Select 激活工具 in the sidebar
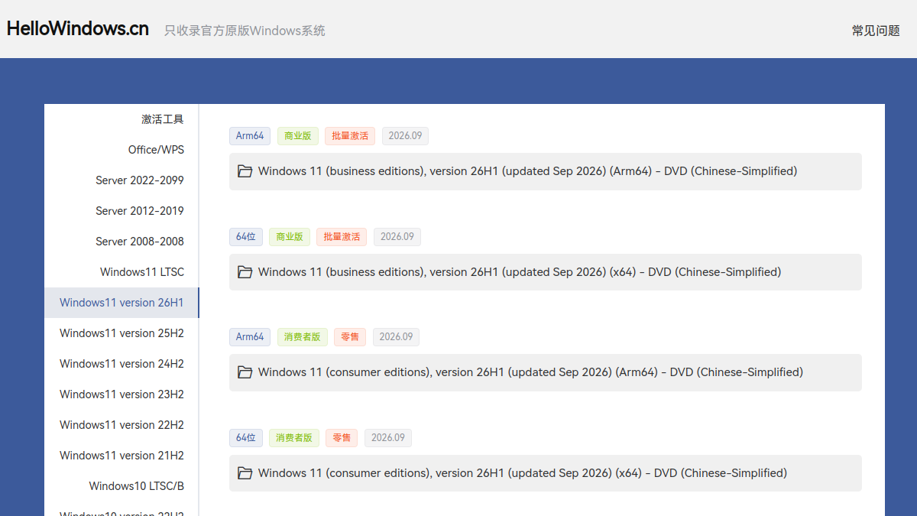Screen dimensions: 917x516 (122, 119)
